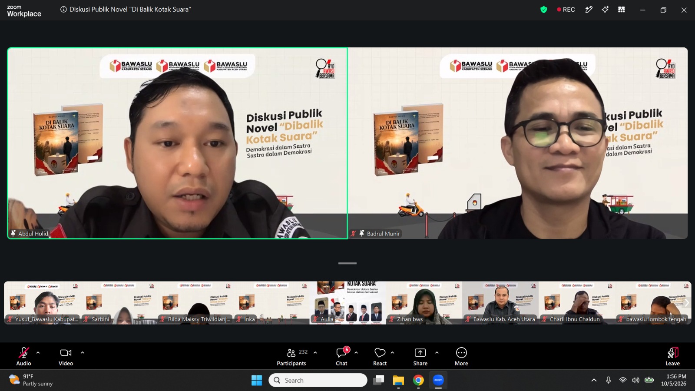
Task: Expand audio options arrow beside Audio
Action: coord(38,353)
